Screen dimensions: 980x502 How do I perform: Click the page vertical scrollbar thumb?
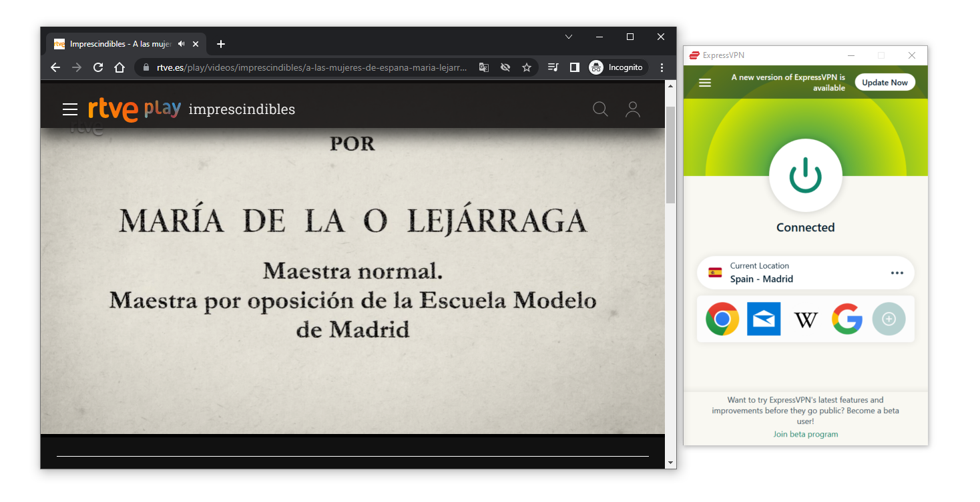point(670,155)
